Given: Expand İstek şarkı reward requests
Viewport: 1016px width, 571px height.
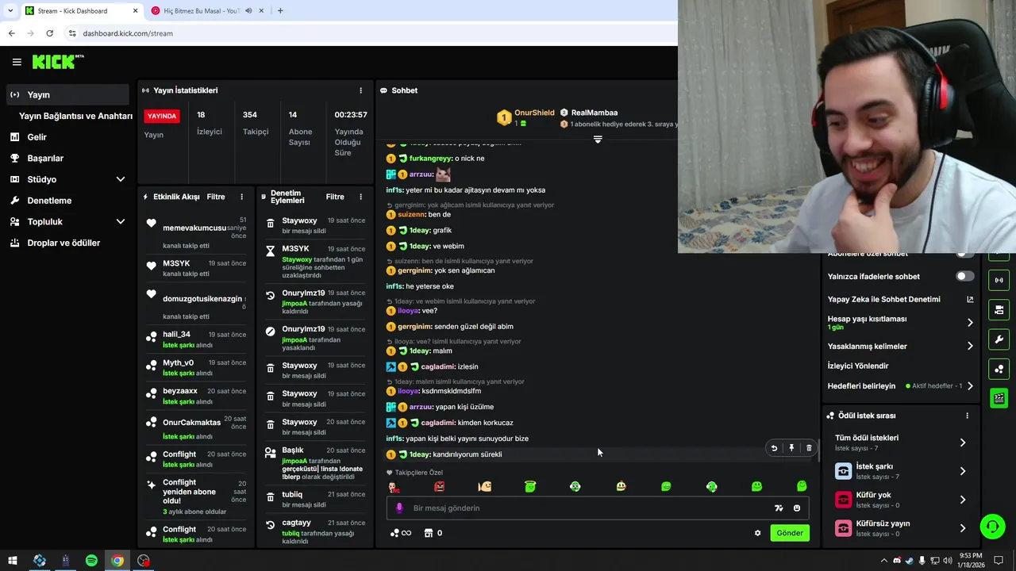Looking at the screenshot, I should tap(963, 471).
